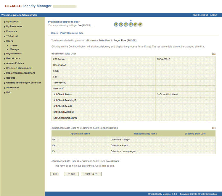Expand Requests menu arrow

(x=4, y=31)
